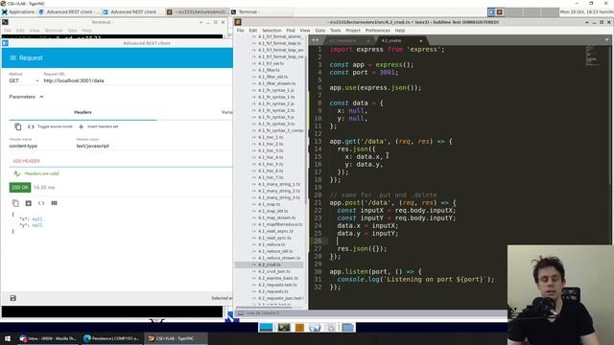Open Goto menu in Sublime Text

319,31
